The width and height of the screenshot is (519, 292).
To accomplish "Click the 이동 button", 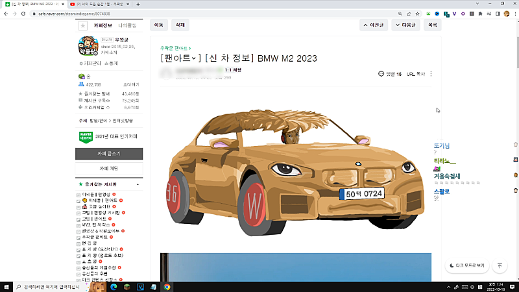I will (x=159, y=25).
